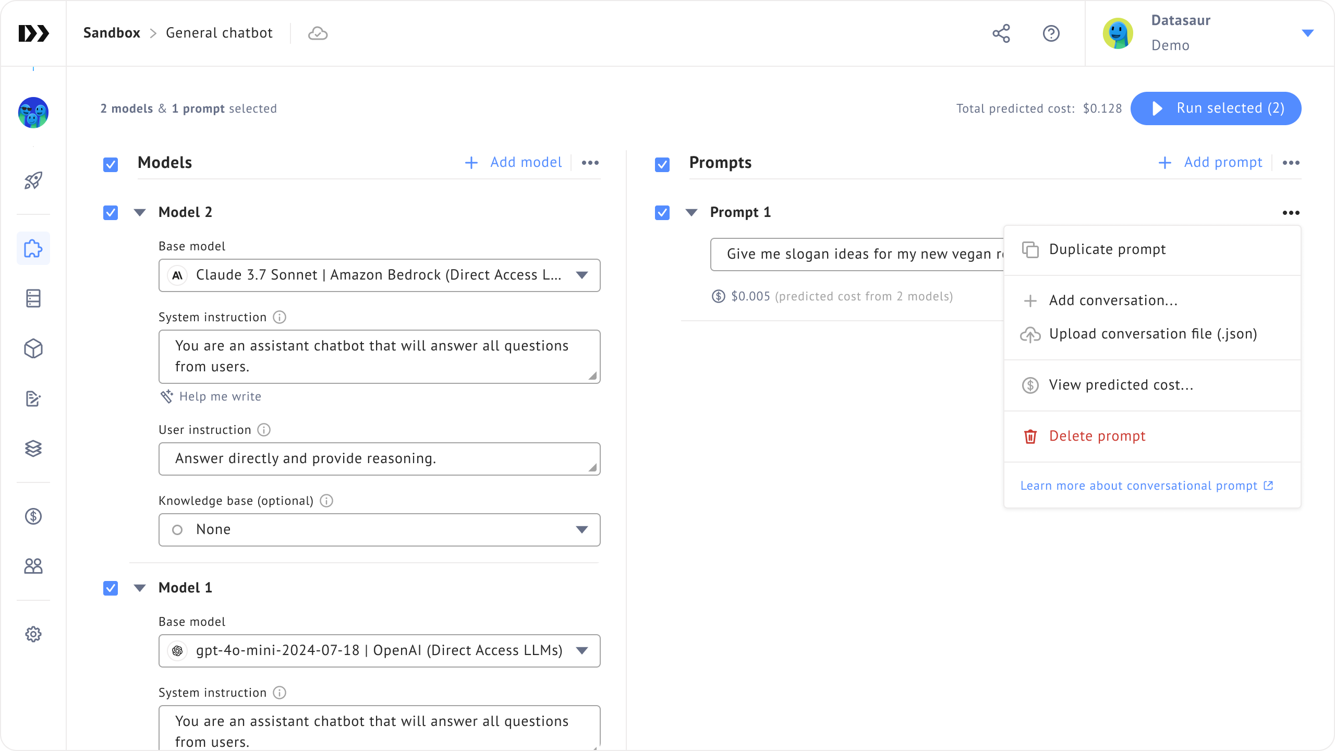Image resolution: width=1335 pixels, height=751 pixels.
Task: Expand the Knowledge base None dropdown
Action: pyautogui.click(x=379, y=530)
